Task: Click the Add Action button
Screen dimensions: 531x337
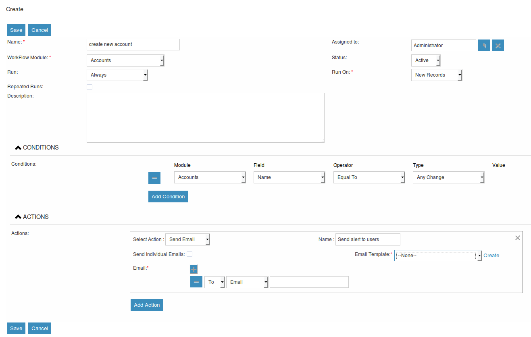Action: point(147,305)
